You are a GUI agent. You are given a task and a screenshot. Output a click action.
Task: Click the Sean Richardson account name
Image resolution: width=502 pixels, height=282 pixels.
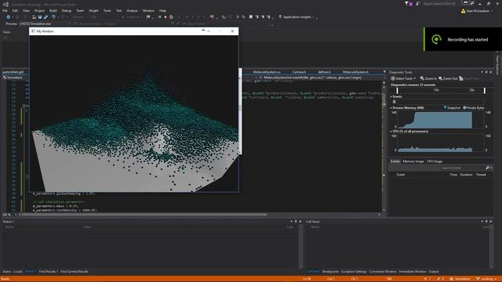[x=478, y=11]
